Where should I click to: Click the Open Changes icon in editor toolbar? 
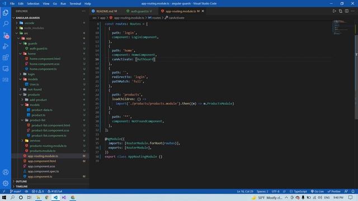(x=341, y=11)
